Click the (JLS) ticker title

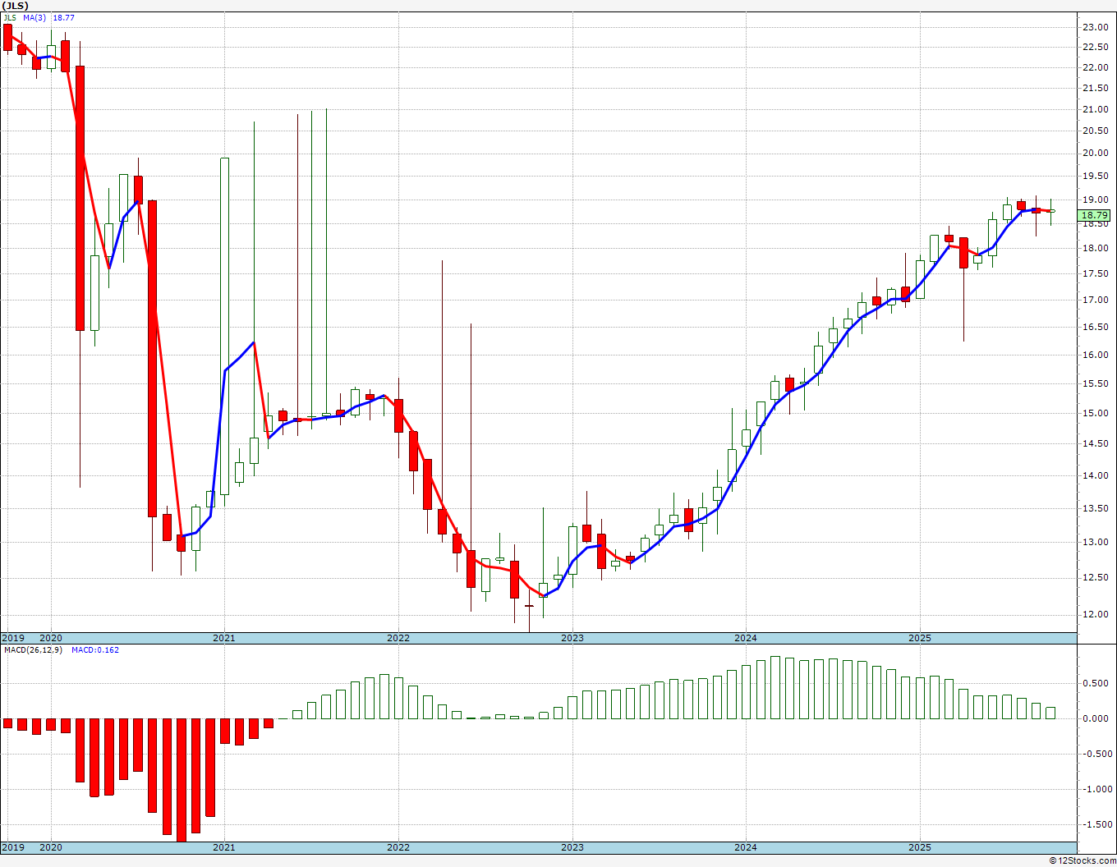[x=16, y=6]
